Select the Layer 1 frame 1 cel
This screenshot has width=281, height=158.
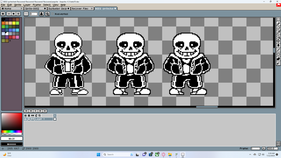click(55, 119)
